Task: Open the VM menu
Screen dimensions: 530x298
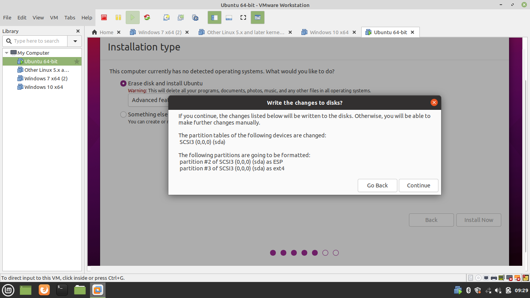Action: pos(54,17)
